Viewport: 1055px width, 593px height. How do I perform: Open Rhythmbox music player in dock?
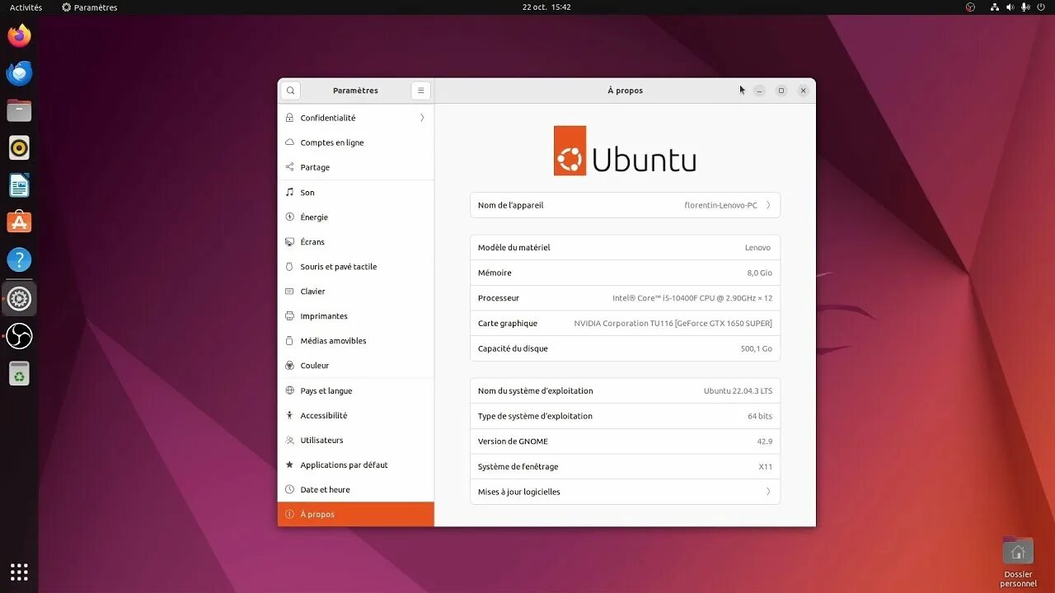pos(19,148)
